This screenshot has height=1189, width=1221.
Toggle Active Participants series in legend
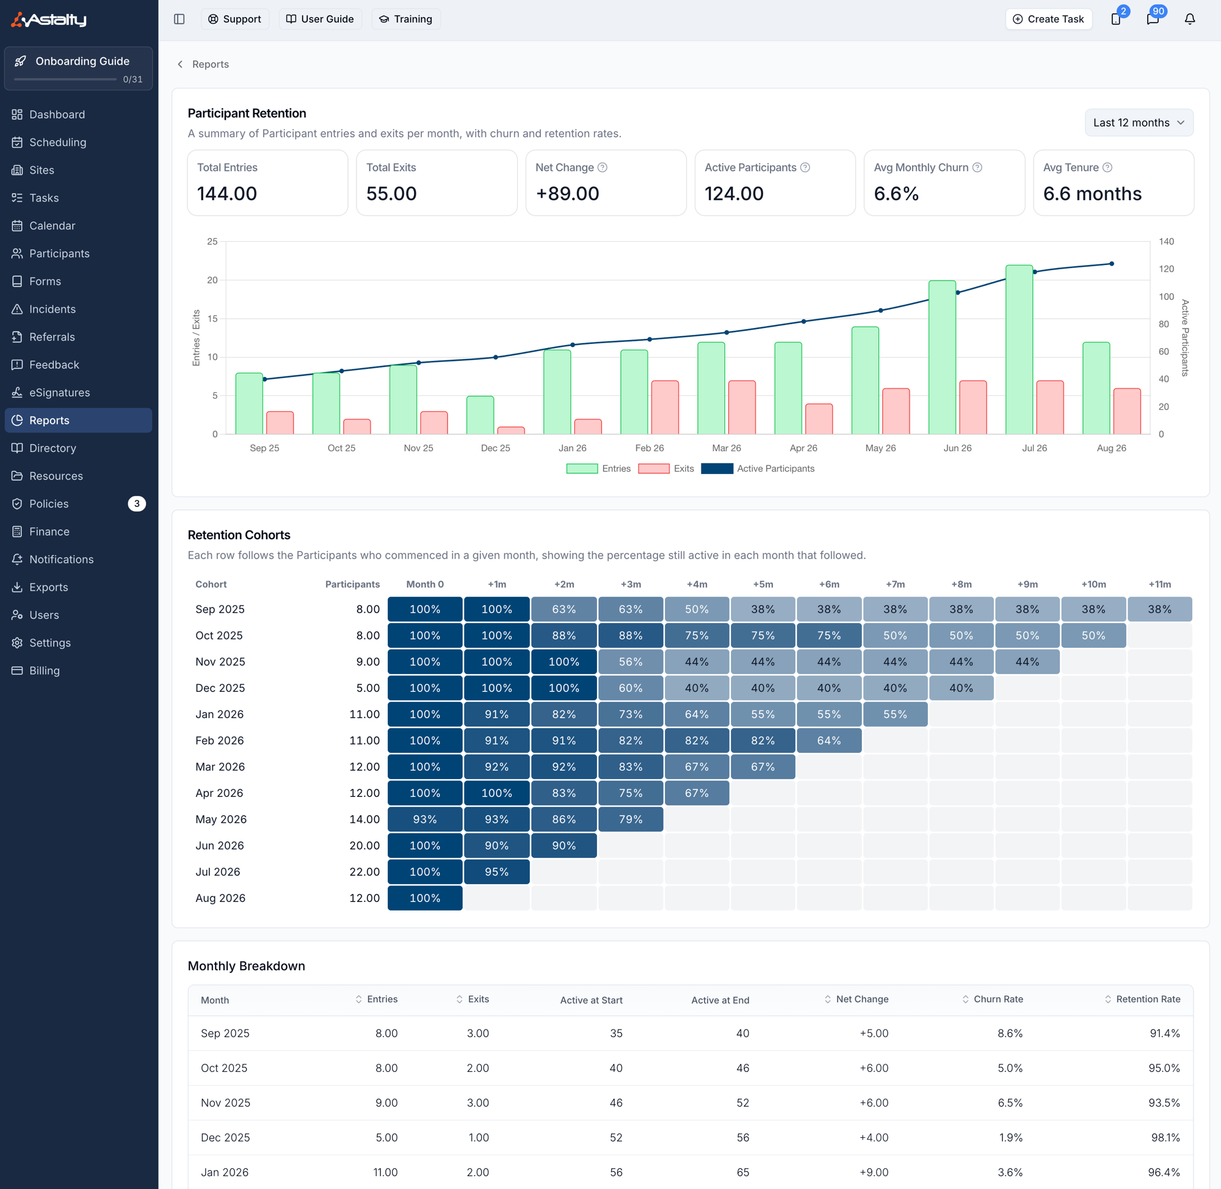(758, 469)
